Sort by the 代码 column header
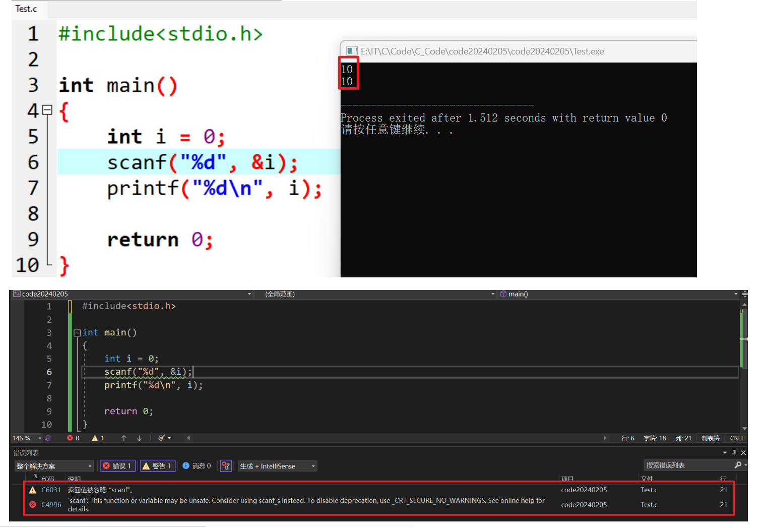The width and height of the screenshot is (768, 528). (48, 478)
